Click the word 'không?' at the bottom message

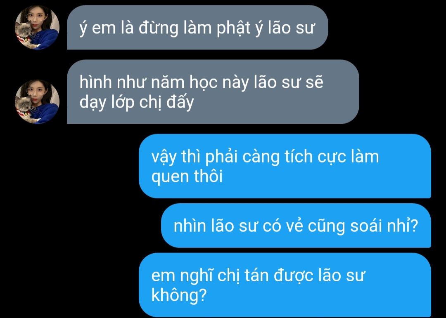coord(179,295)
